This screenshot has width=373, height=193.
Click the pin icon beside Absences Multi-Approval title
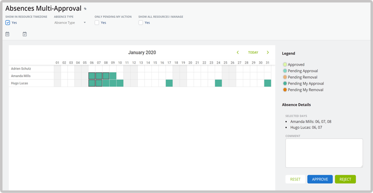[x=85, y=9]
